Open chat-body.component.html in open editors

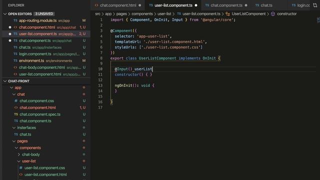[46, 67]
